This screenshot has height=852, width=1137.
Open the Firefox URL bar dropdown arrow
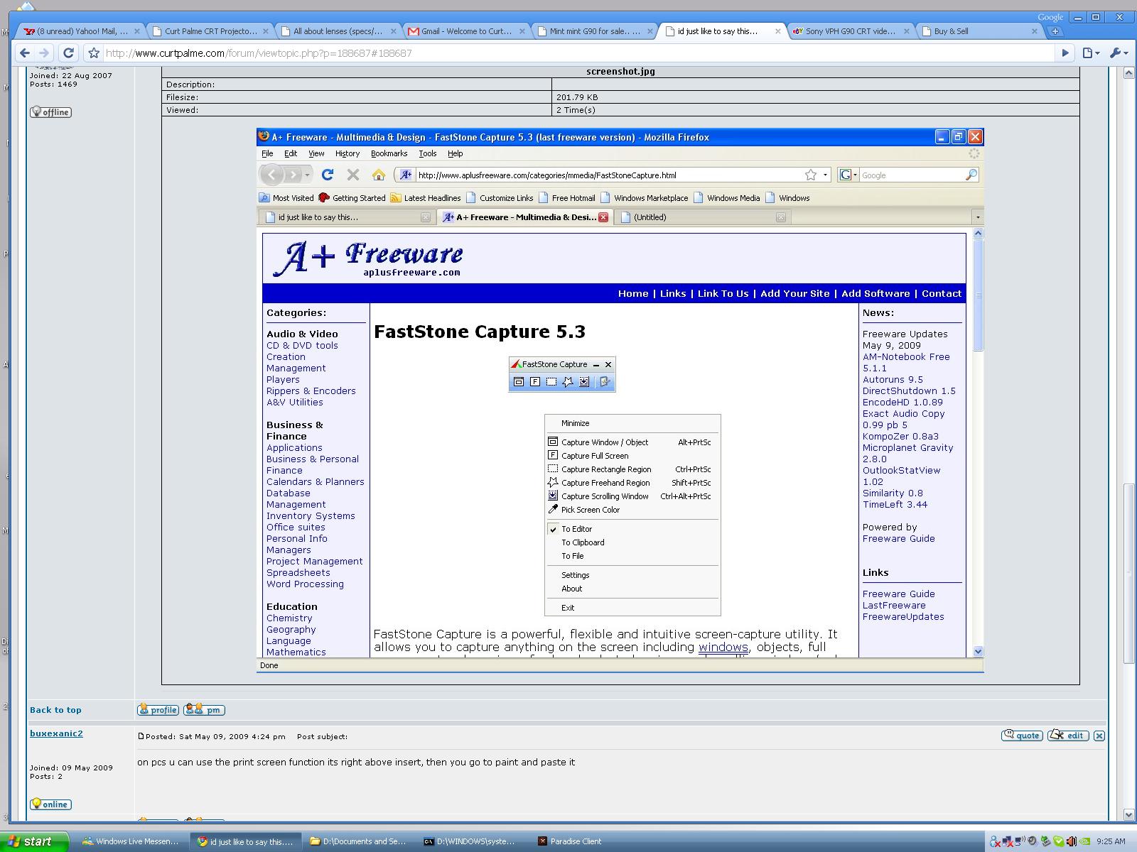(825, 175)
